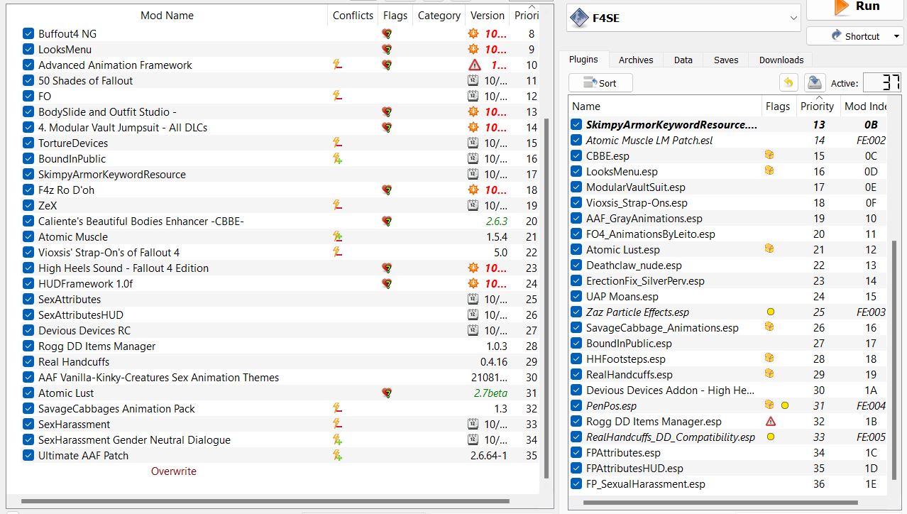Click the heart flag icon for LooksMenu mod
The width and height of the screenshot is (907, 514).
[x=387, y=49]
